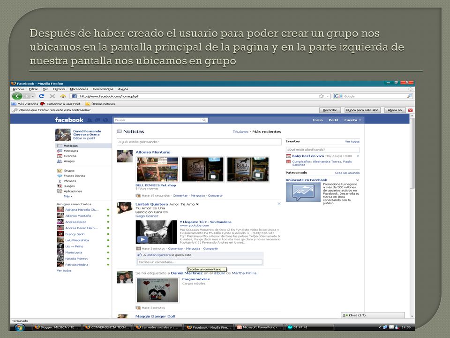Click Me gusta on Alfonso Montaño's post
This screenshot has width=450, height=338.
click(198, 195)
